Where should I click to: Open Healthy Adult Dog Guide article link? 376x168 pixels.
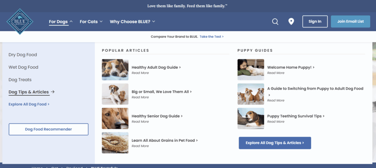pyautogui.click(x=156, y=67)
